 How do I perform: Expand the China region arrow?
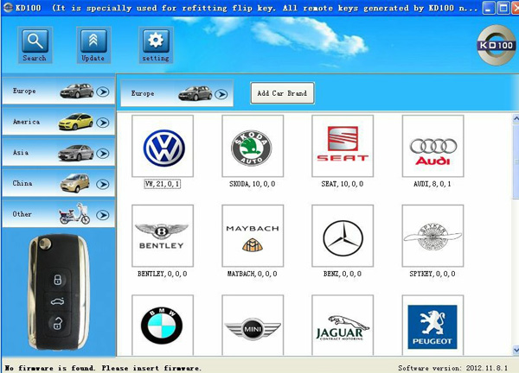(x=103, y=184)
